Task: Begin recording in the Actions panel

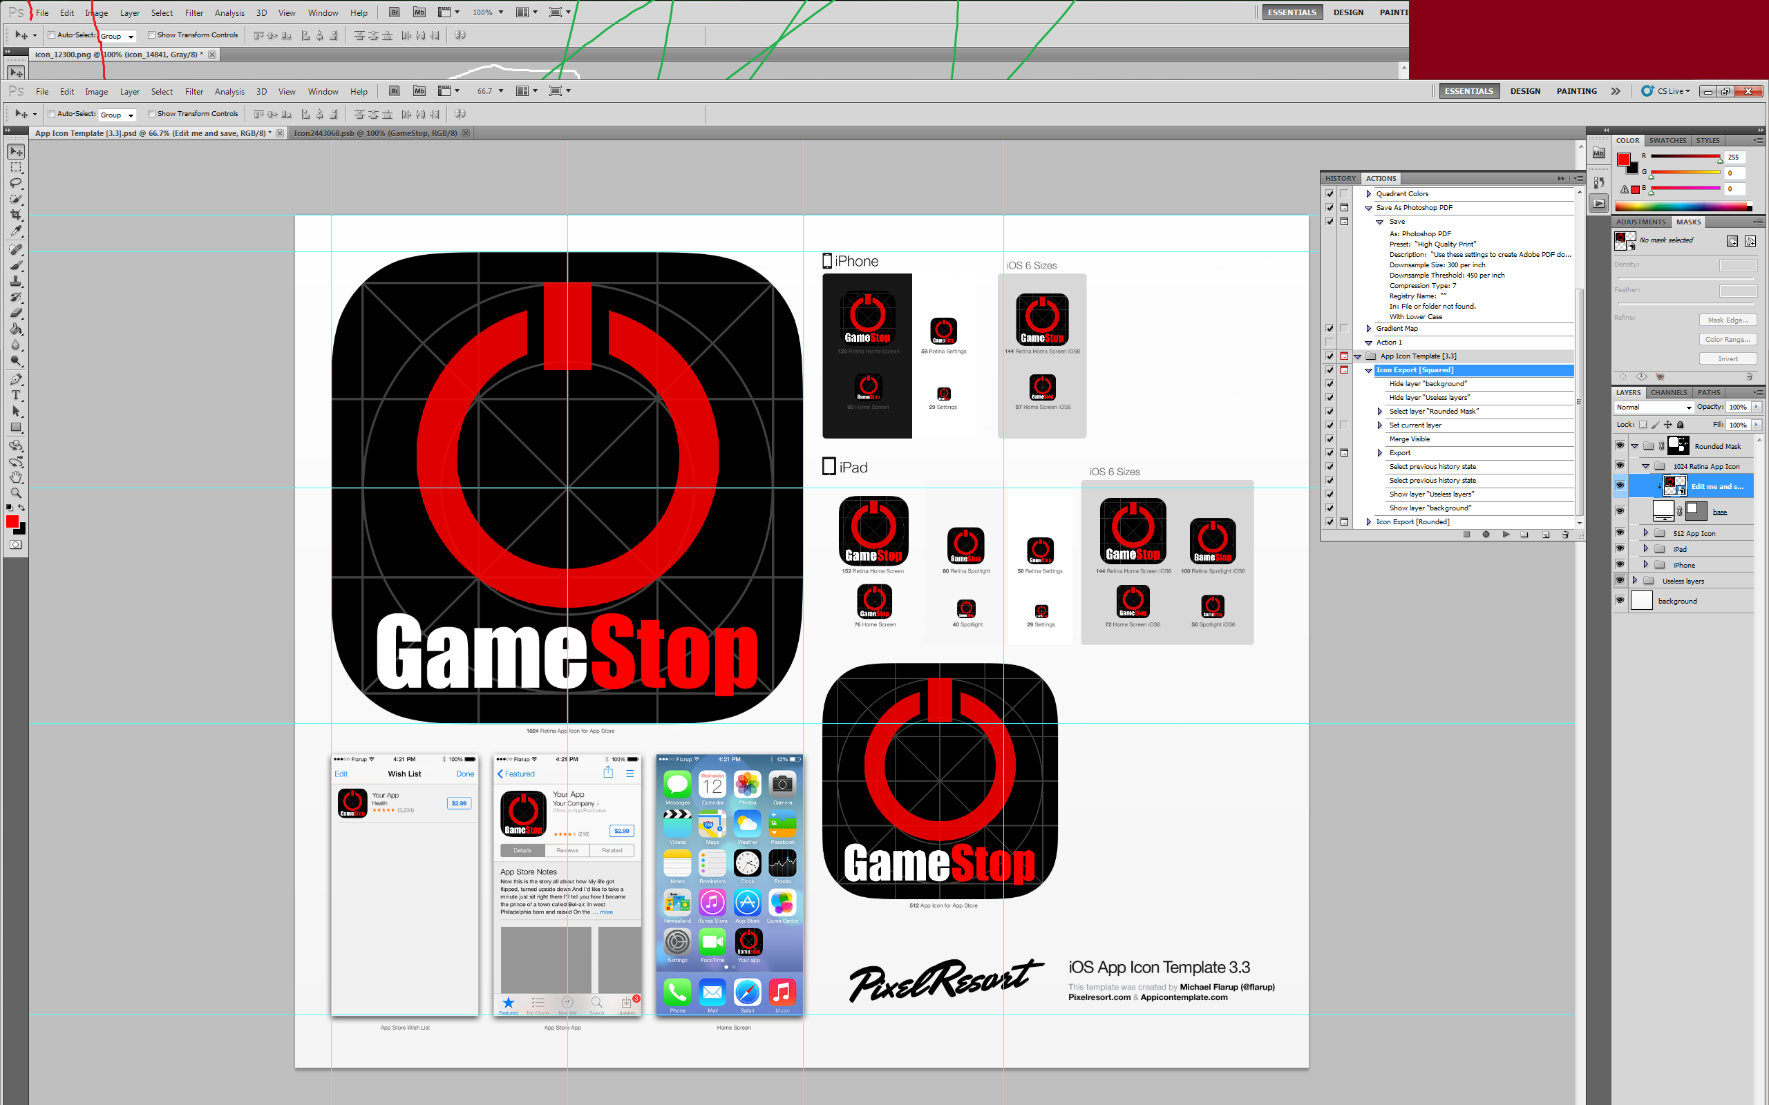Action: (1486, 535)
